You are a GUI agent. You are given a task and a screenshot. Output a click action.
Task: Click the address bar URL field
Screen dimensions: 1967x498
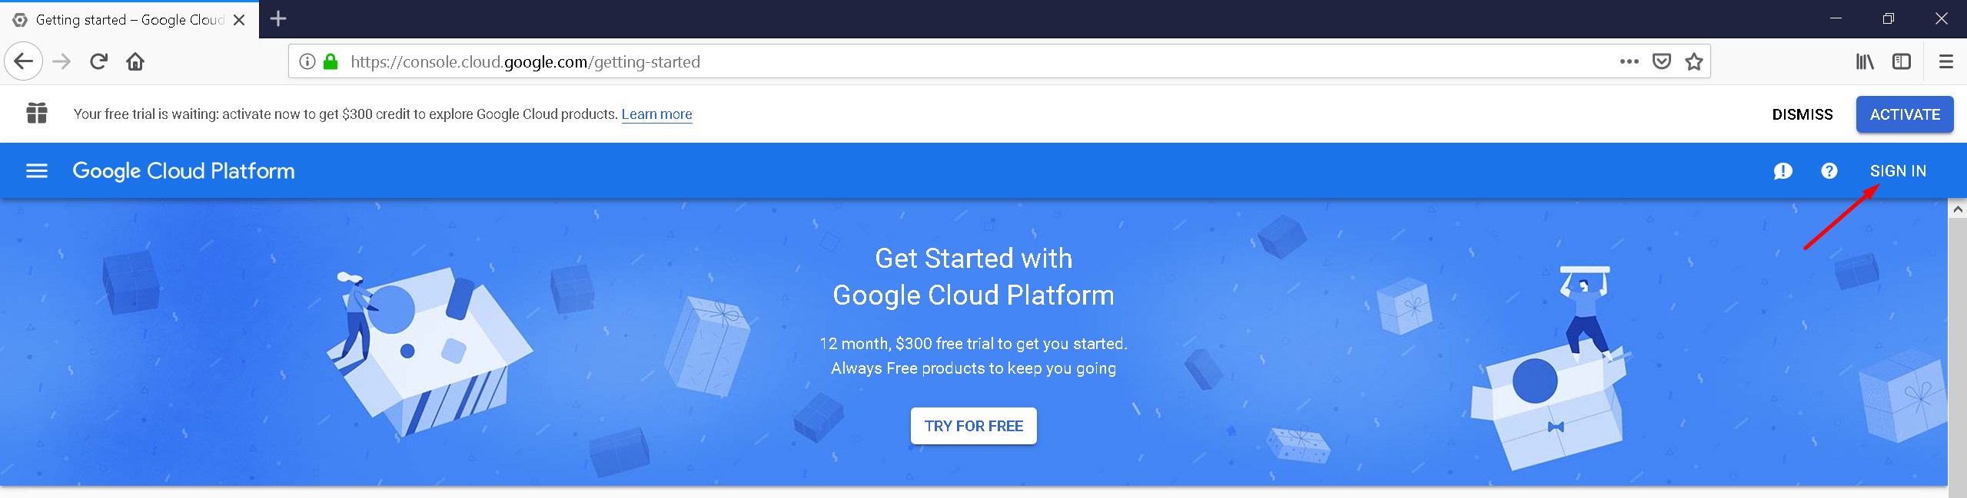tap(922, 61)
